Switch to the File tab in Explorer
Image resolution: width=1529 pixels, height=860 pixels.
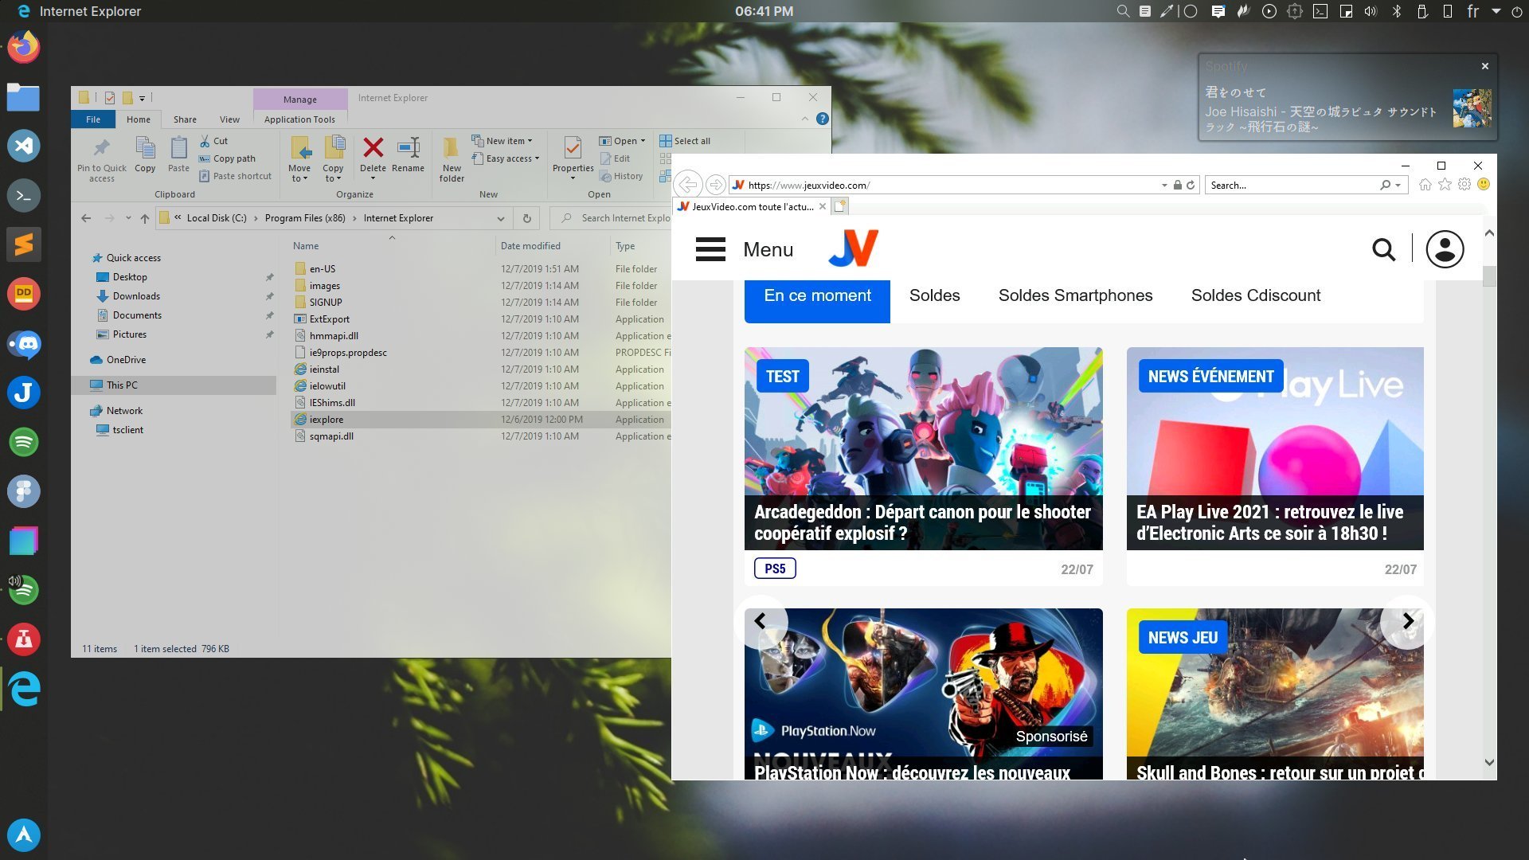pyautogui.click(x=93, y=119)
